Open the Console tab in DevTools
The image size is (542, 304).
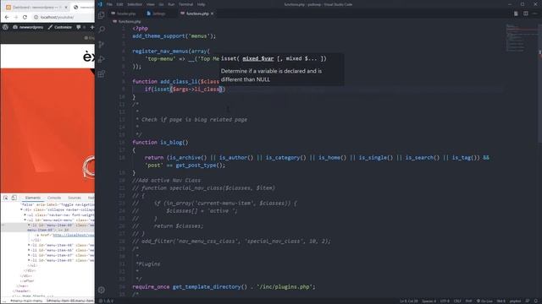(x=54, y=198)
